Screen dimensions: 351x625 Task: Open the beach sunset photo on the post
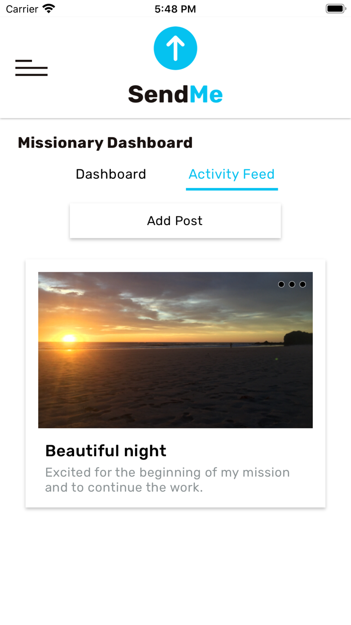pyautogui.click(x=175, y=350)
